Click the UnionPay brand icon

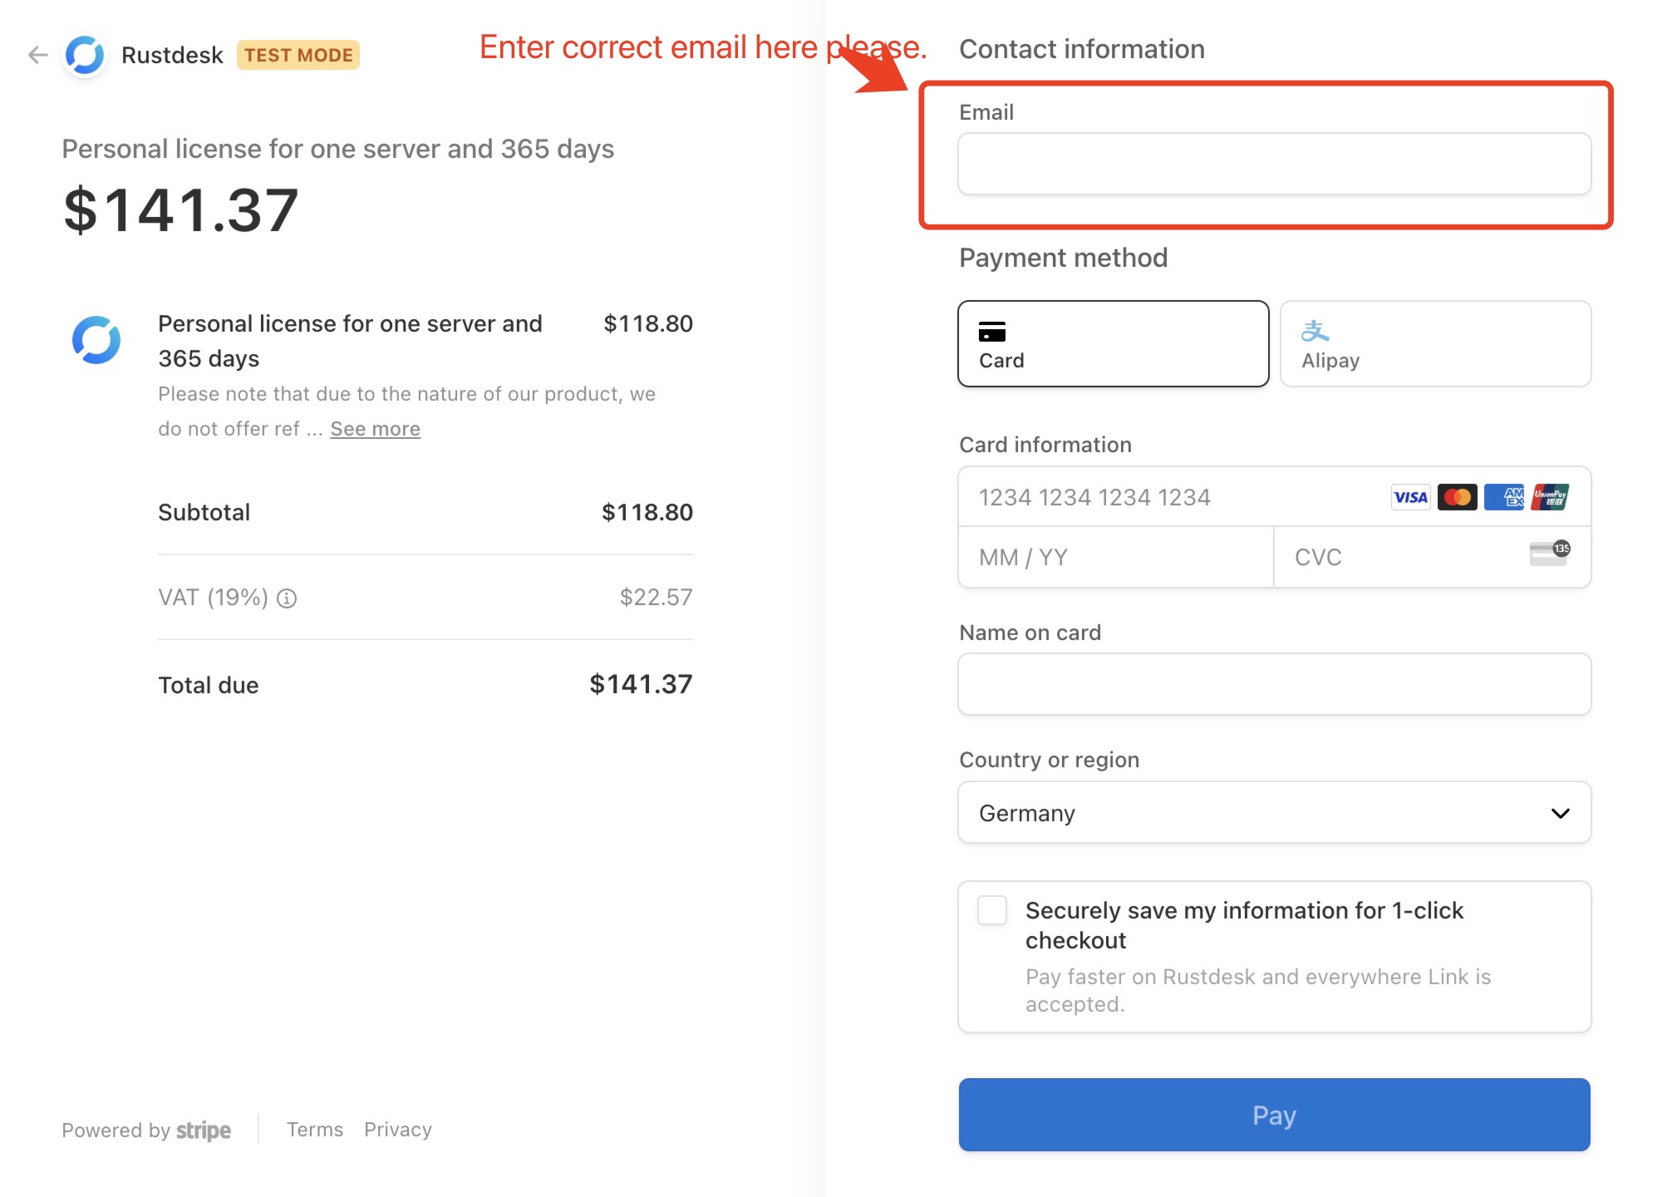[1550, 497]
